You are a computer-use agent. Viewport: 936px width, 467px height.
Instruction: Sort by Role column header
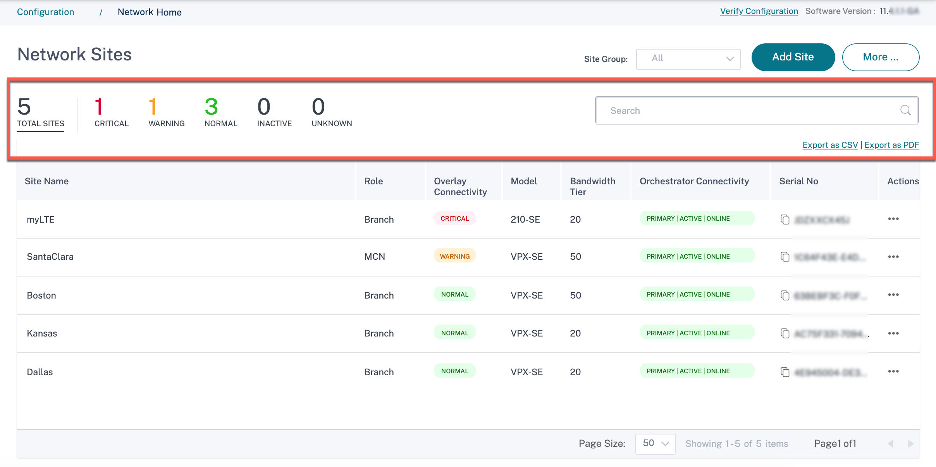point(373,181)
